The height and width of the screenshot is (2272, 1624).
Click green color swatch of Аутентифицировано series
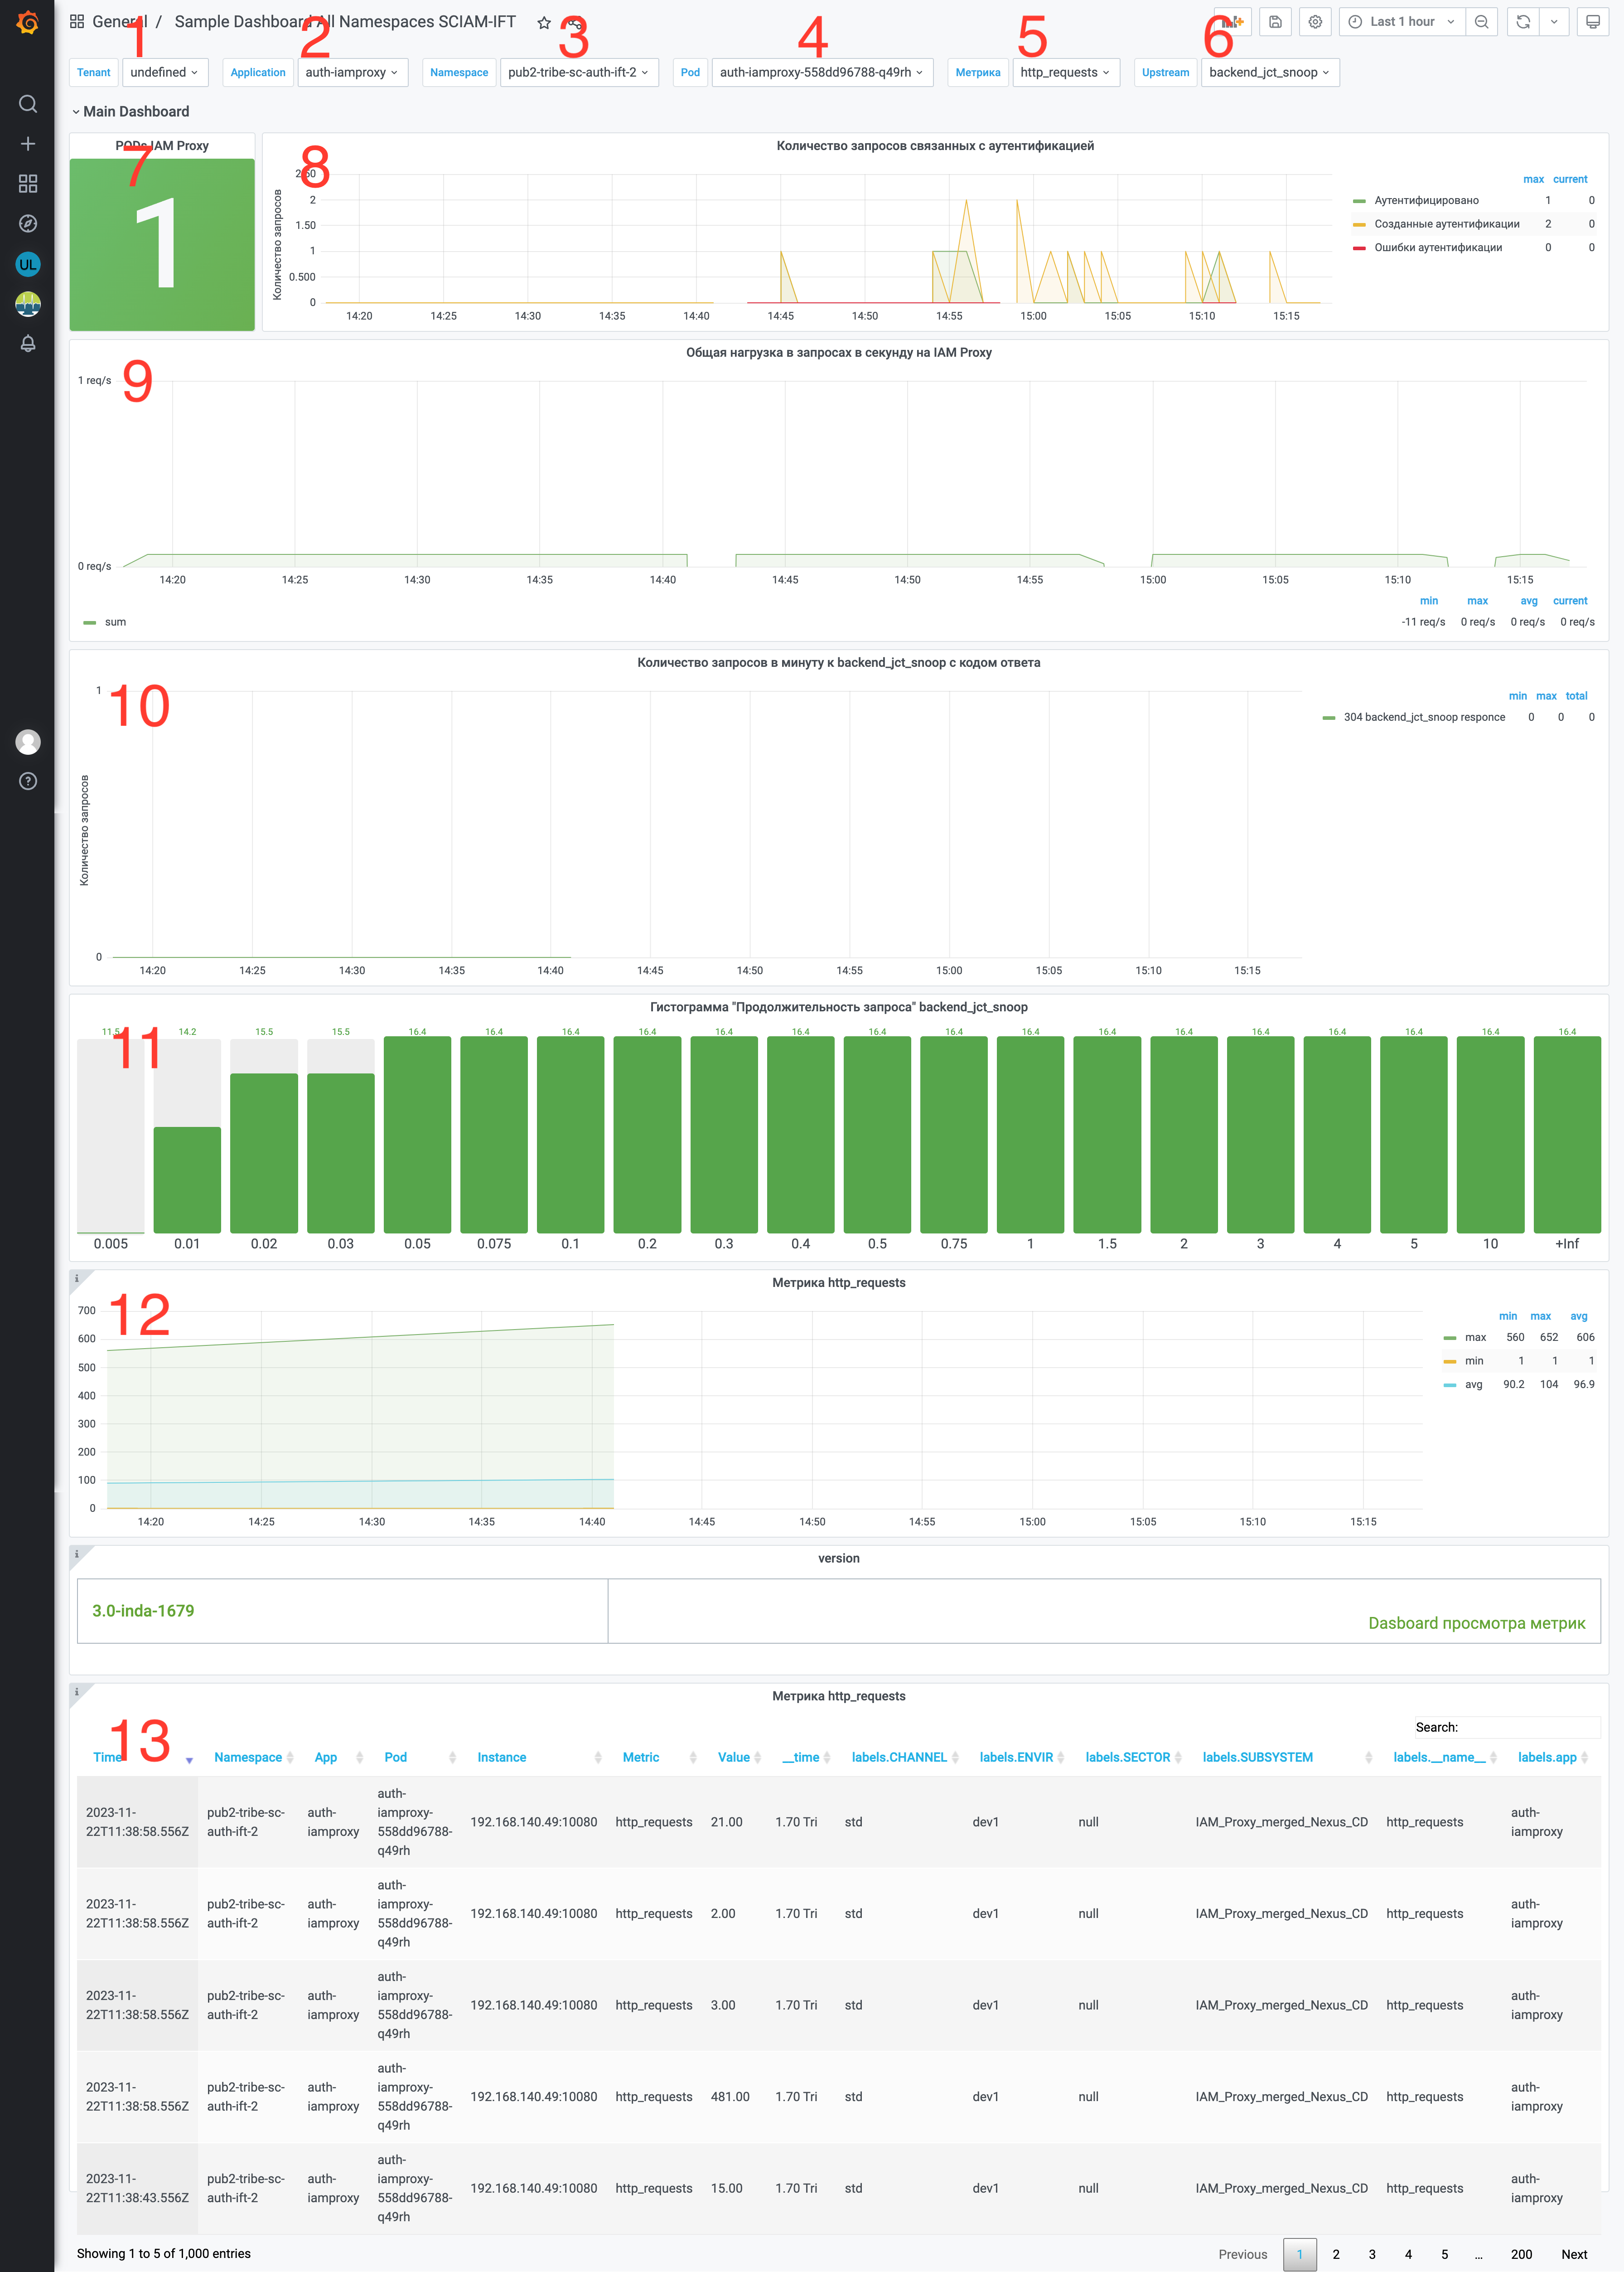coord(1359,201)
